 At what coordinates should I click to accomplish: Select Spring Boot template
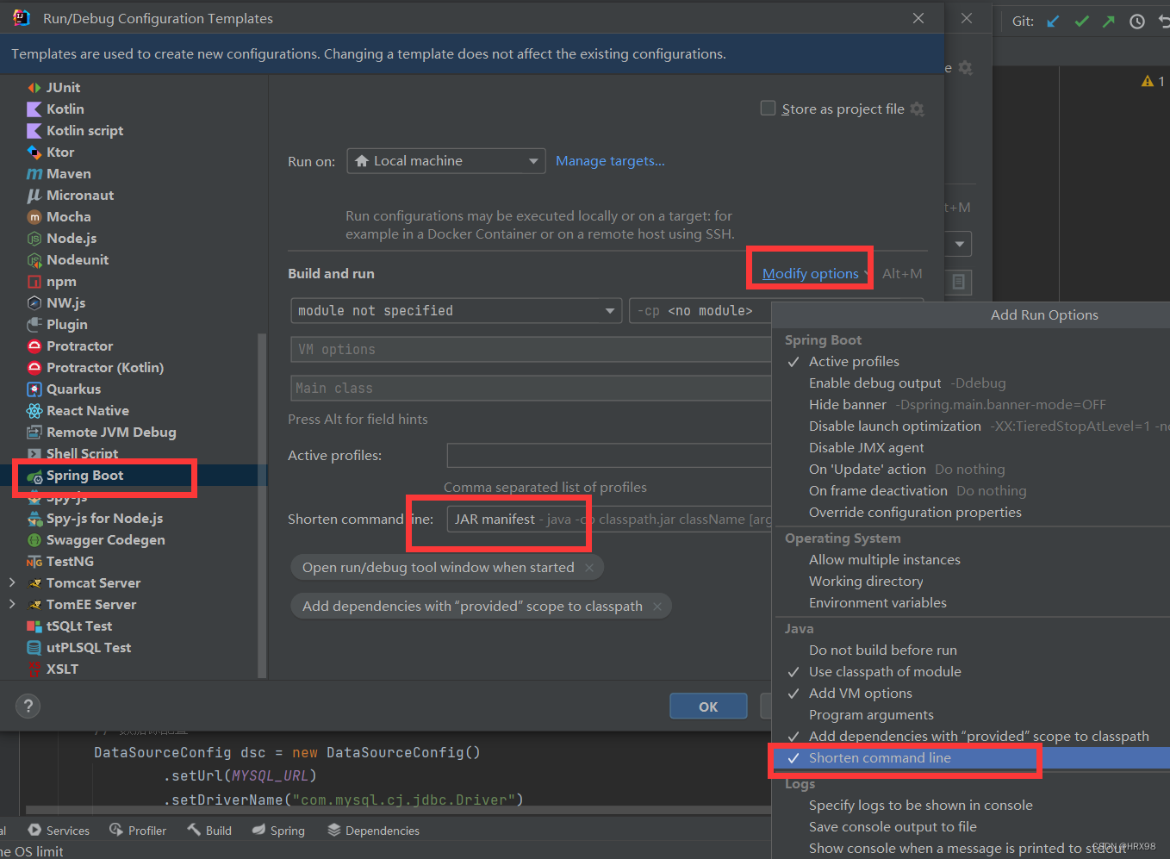pos(84,476)
